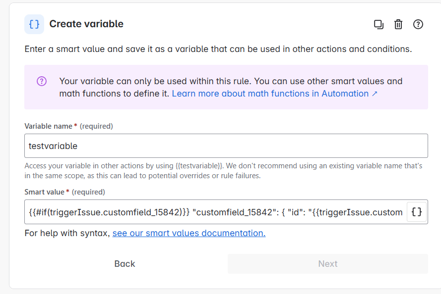The height and width of the screenshot is (294, 441).
Task: Open Learn more about math functions link
Action: [274, 94]
